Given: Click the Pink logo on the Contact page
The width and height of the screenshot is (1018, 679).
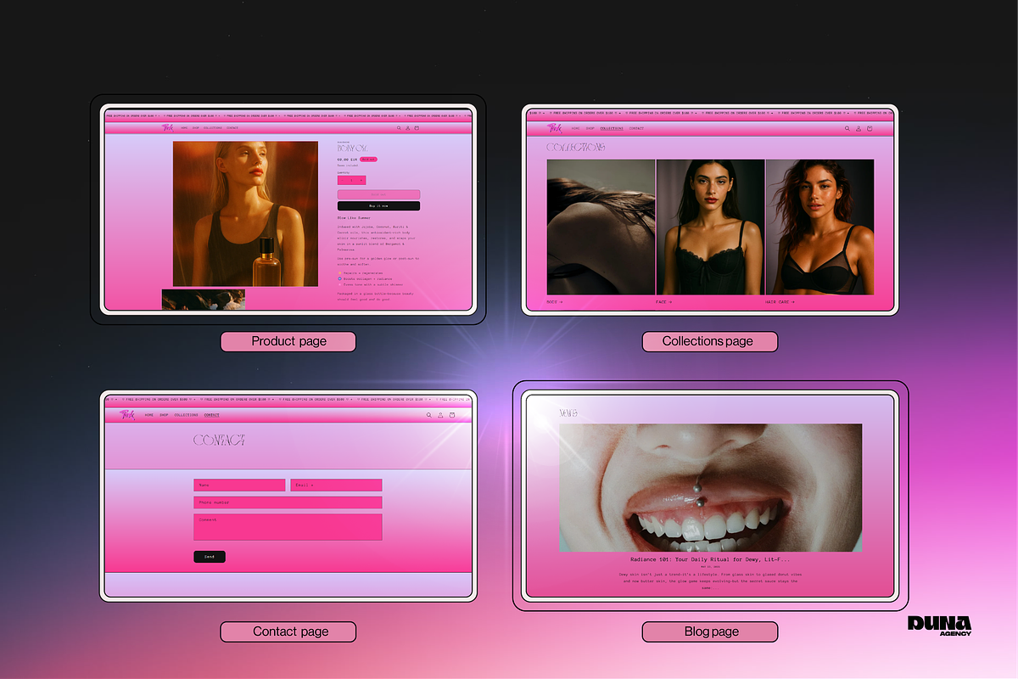Looking at the screenshot, I should pos(127,415).
